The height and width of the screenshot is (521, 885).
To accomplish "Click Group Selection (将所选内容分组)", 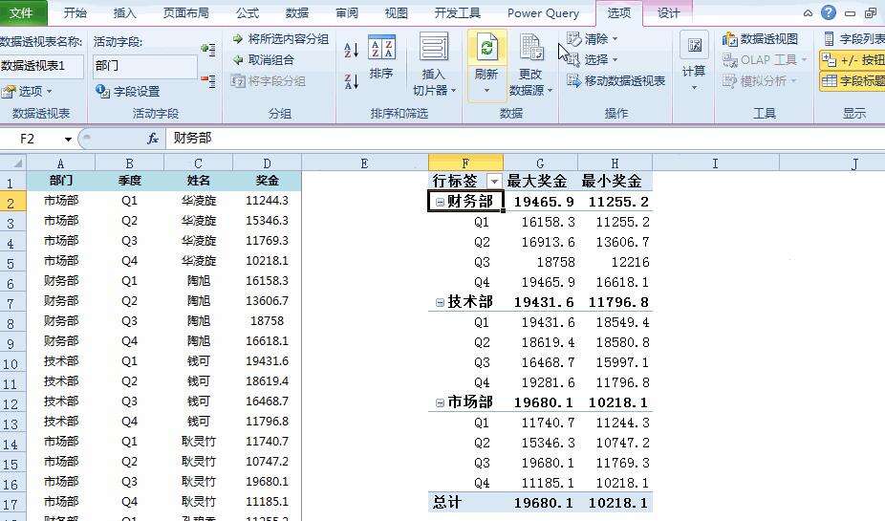I will (x=281, y=39).
